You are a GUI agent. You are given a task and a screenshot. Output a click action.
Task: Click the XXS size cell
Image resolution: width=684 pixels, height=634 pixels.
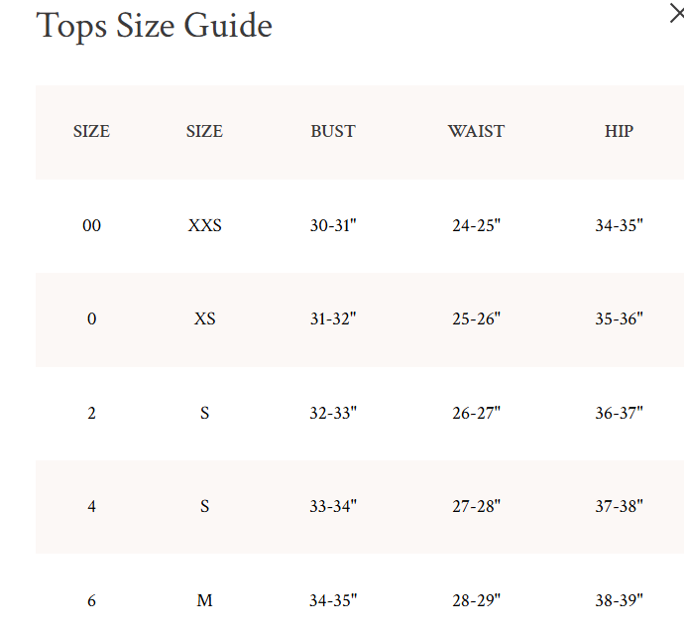click(204, 226)
